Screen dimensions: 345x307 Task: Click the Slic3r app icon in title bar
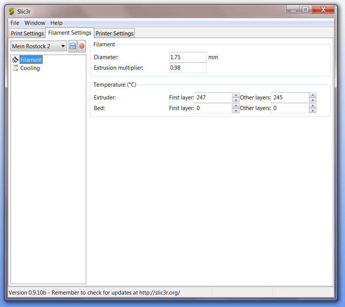pos(12,11)
